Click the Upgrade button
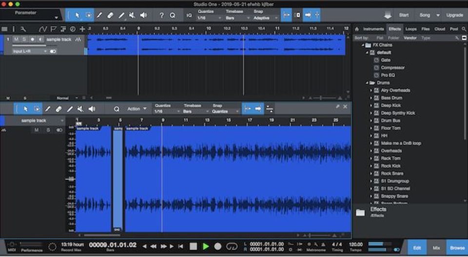468x257 pixels. click(454, 15)
